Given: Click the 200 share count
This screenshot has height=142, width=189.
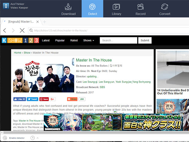Looking at the screenshot, I should point(82,99).
